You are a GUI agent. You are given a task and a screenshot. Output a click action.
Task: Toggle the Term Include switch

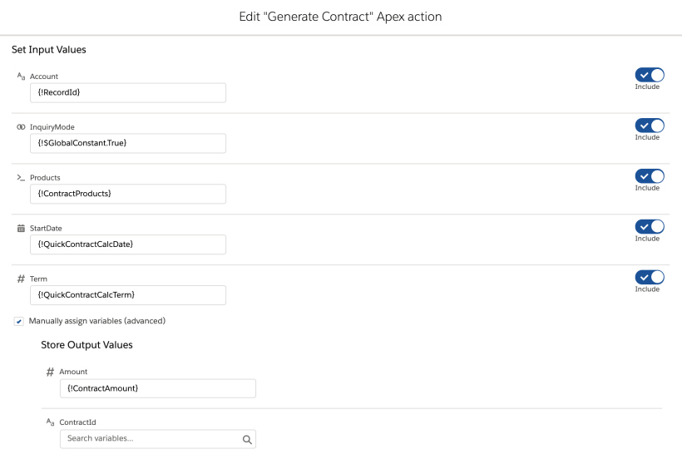650,278
